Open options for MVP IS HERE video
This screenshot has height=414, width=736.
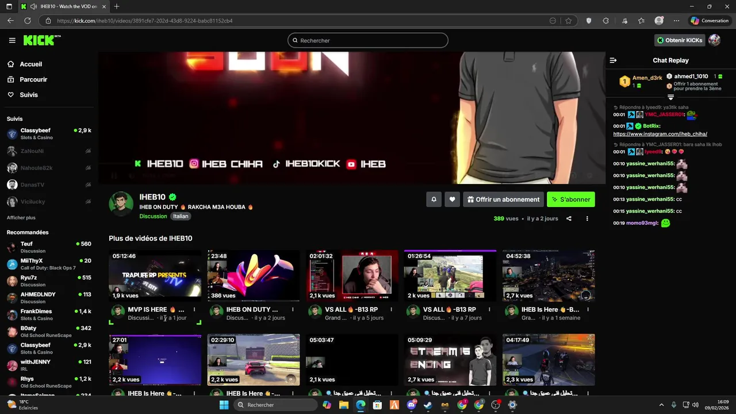click(x=194, y=309)
